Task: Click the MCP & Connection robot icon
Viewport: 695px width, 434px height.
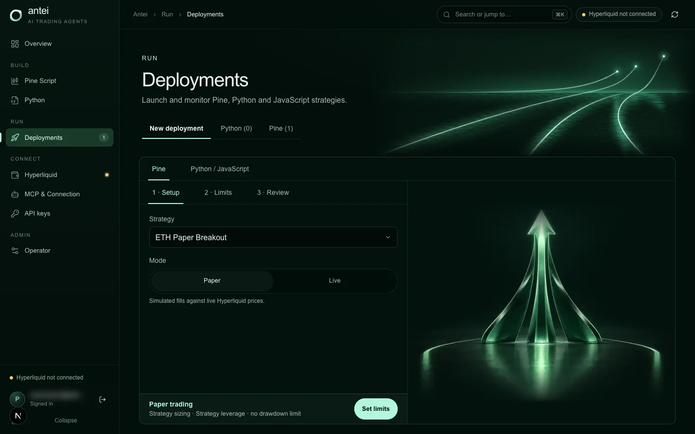Action: pos(15,194)
